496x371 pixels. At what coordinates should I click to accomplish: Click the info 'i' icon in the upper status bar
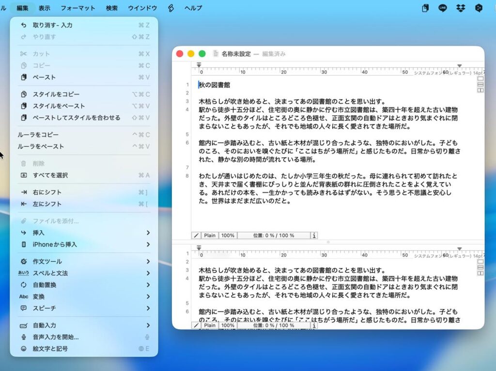(314, 235)
